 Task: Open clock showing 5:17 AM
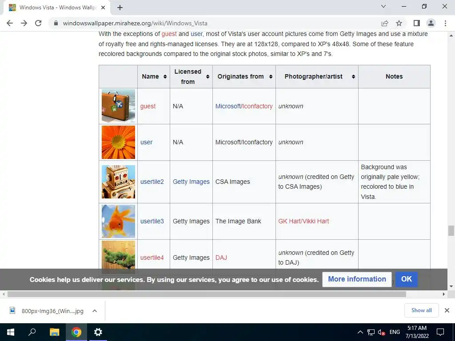tap(417, 332)
